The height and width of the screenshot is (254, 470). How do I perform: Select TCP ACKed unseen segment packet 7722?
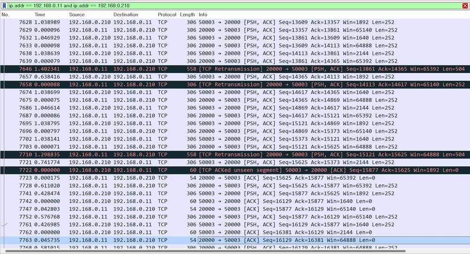[235, 170]
